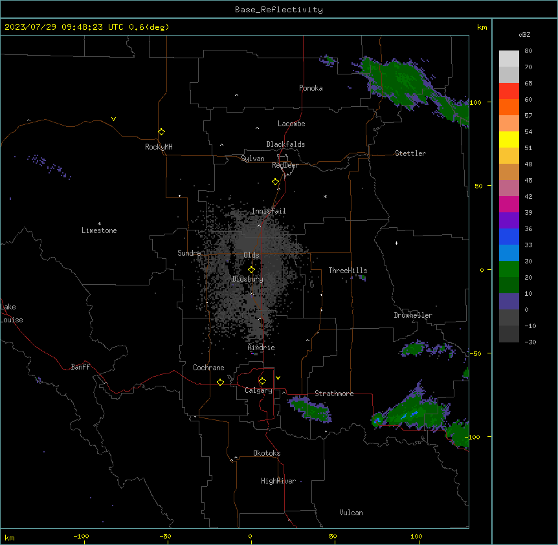558x545 pixels.
Task: Click the green storm cell near Strathmore
Action: click(311, 409)
